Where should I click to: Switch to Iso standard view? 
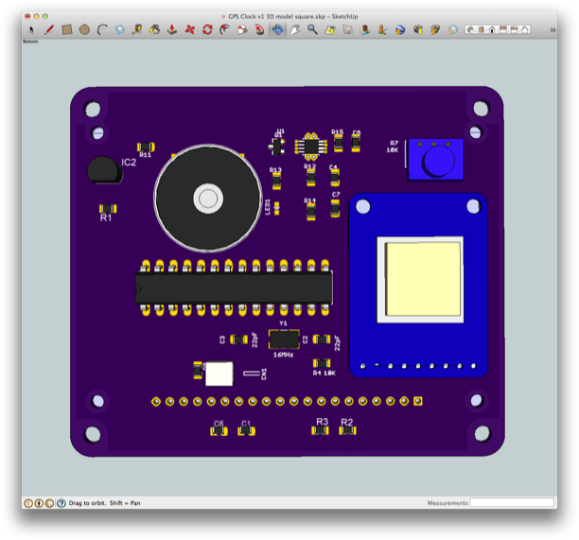[x=470, y=30]
